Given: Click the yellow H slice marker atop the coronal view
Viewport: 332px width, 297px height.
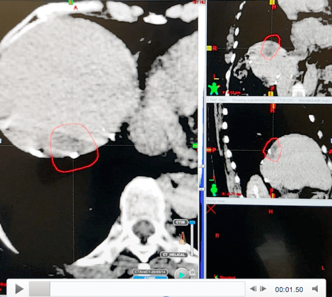Looking at the screenshot, I should (272, 2).
